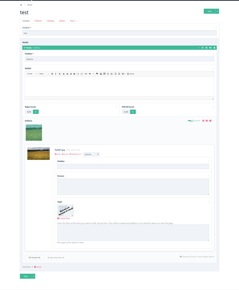Click the settings gear in Kuvia header
239x290 pixels.
203,48
